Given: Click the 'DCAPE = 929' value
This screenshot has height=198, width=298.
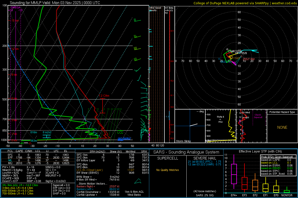Looking at the screenshot, I should click(10, 178).
